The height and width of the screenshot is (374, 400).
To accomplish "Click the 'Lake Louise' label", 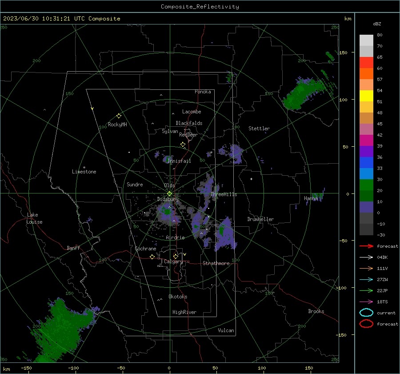I will pyautogui.click(x=35, y=218).
